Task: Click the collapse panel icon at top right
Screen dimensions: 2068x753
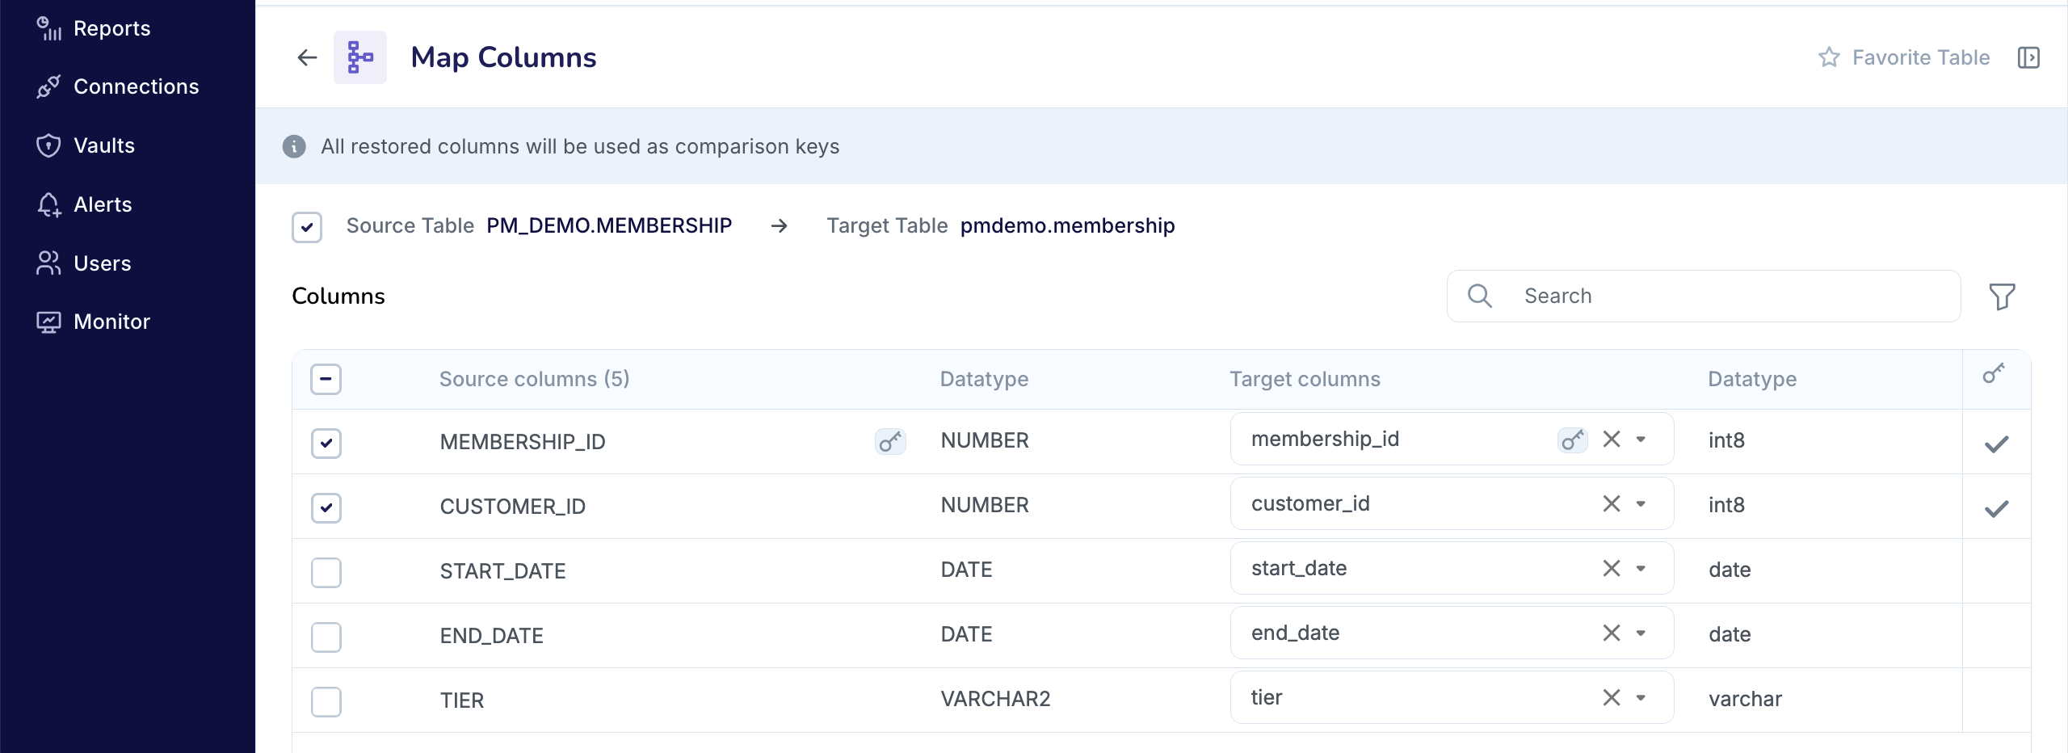Action: point(2029,57)
